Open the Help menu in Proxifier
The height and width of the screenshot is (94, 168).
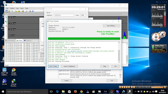point(27,8)
